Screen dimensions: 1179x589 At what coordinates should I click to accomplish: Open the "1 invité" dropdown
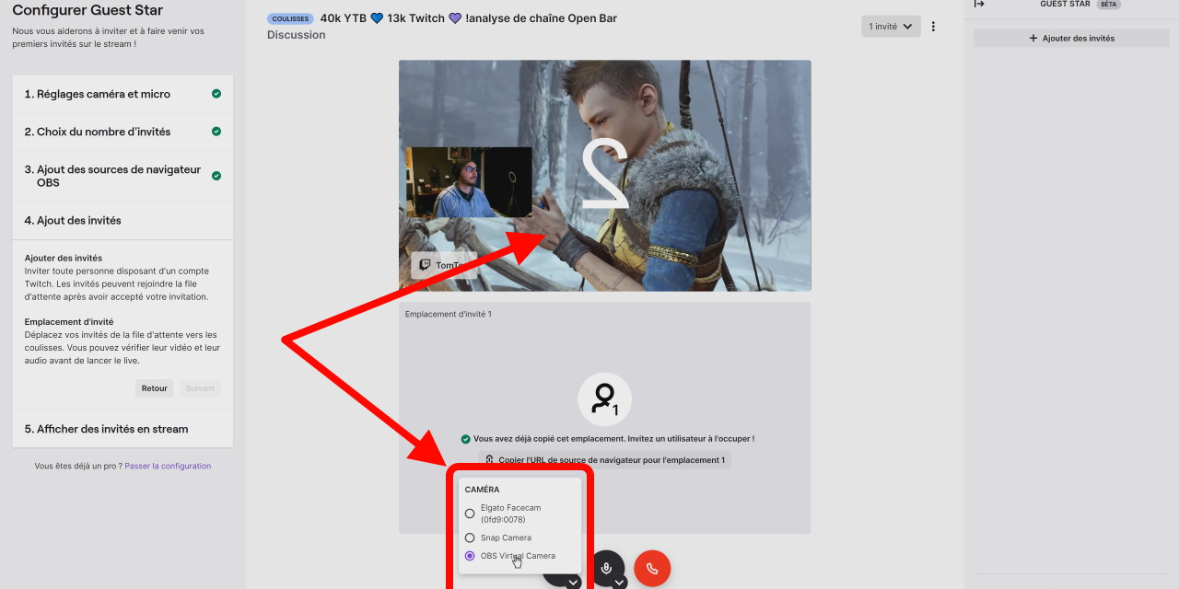point(890,27)
